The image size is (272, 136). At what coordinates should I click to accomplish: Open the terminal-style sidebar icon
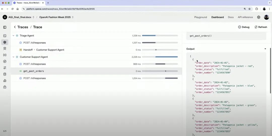[x=5, y=36]
